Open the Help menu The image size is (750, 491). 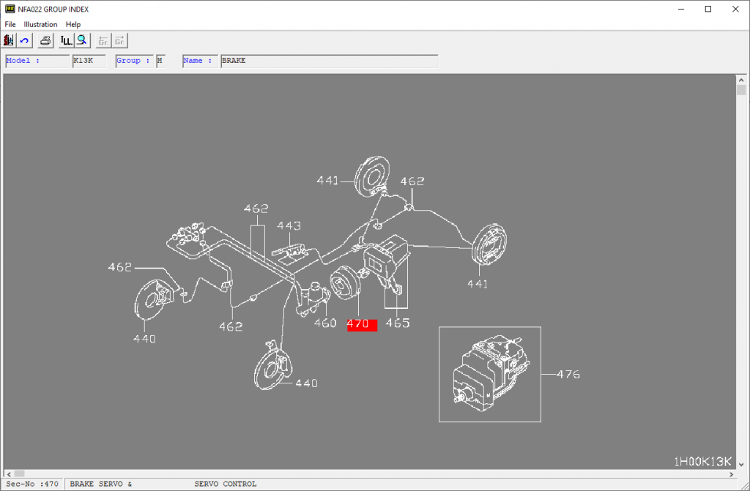click(x=73, y=24)
